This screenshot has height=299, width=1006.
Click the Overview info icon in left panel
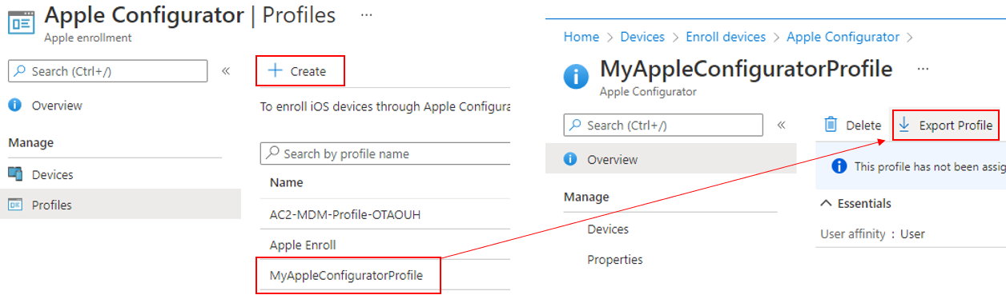click(x=14, y=105)
